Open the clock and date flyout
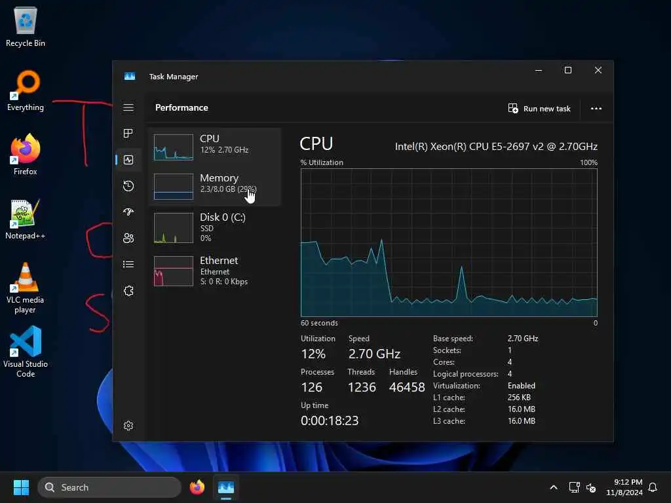This screenshot has height=503, width=671. click(x=624, y=487)
